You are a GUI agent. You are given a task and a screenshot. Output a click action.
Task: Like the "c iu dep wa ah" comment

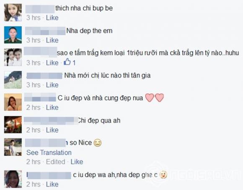[x=52, y=185]
